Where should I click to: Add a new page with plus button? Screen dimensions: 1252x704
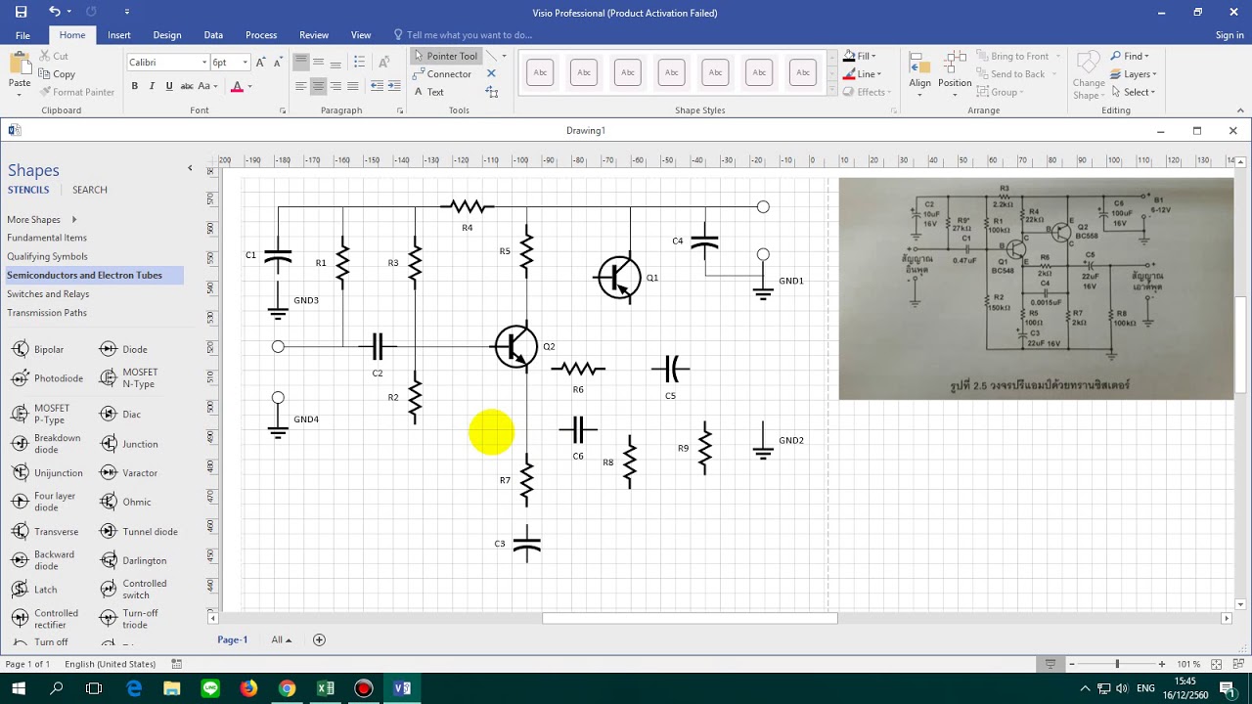pyautogui.click(x=319, y=639)
